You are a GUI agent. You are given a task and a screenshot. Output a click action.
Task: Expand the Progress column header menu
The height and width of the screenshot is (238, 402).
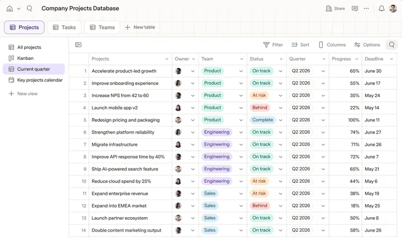(356, 59)
